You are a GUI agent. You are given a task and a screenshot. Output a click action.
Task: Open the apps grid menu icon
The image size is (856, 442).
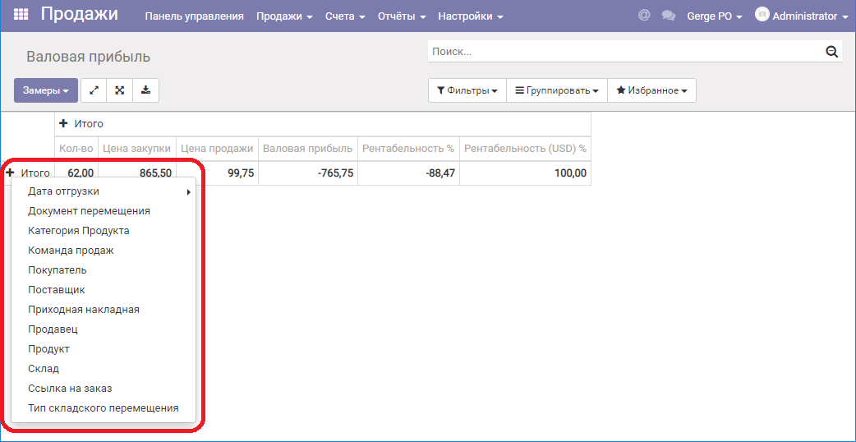(21, 15)
